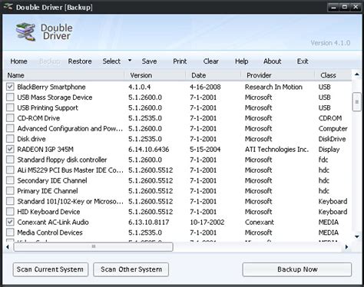Check the Disk drive checkbox
This screenshot has height=287, width=364.
tap(10, 139)
